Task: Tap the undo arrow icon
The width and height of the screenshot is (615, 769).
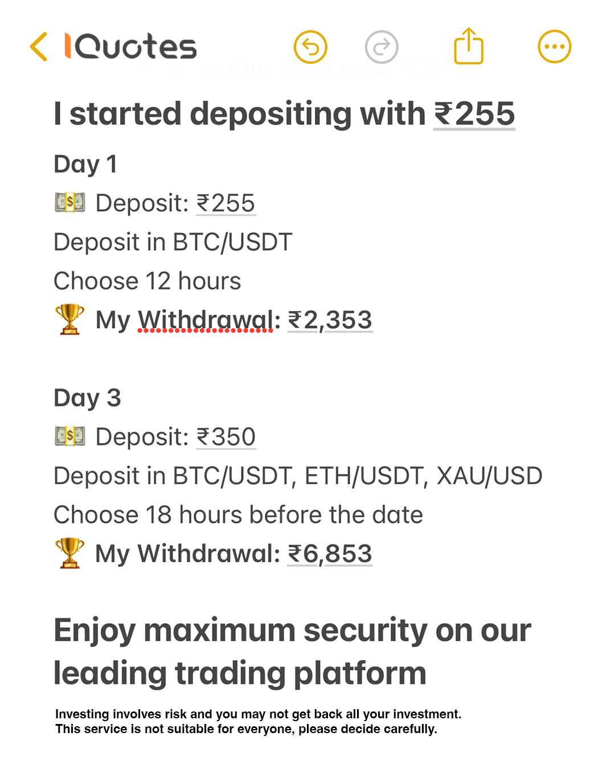Action: point(310,47)
